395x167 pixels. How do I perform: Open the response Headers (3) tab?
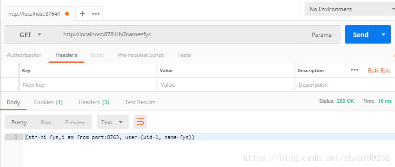pyautogui.click(x=94, y=102)
